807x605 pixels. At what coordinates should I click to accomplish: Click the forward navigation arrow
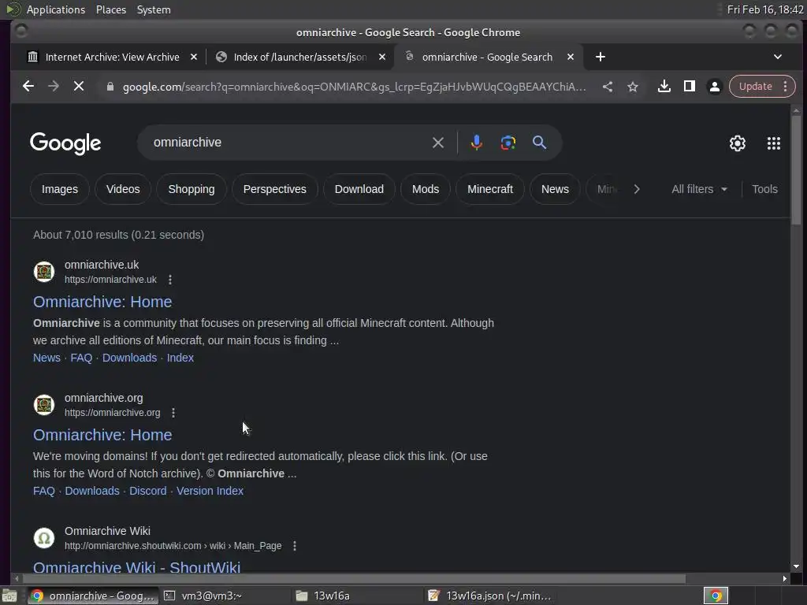tap(54, 87)
